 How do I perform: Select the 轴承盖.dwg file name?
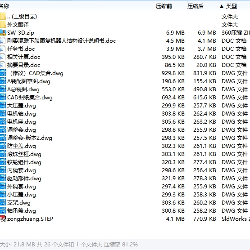coord(22,211)
